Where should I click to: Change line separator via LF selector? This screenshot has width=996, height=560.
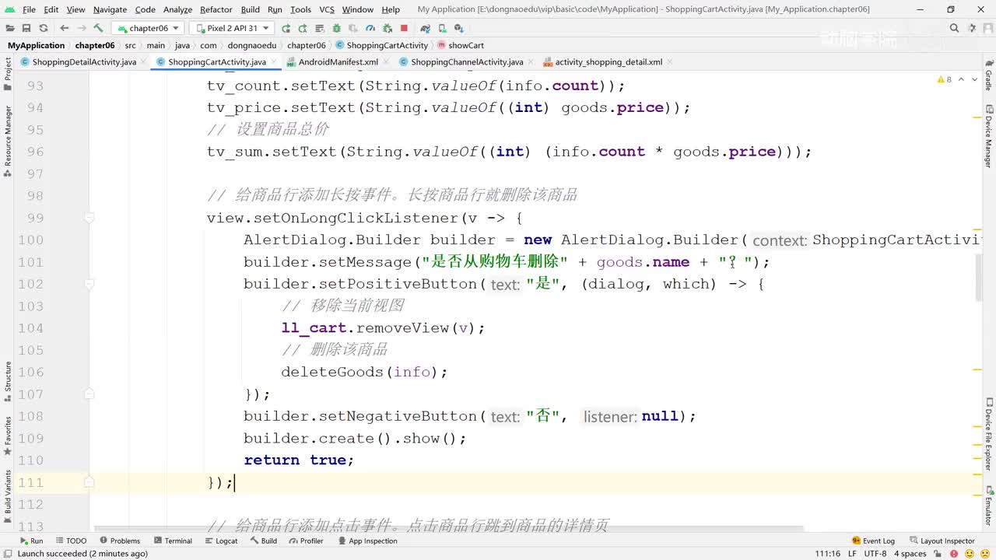[852, 553]
